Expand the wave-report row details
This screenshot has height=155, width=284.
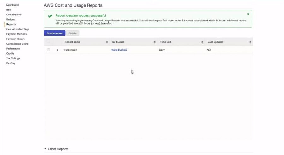point(57,50)
